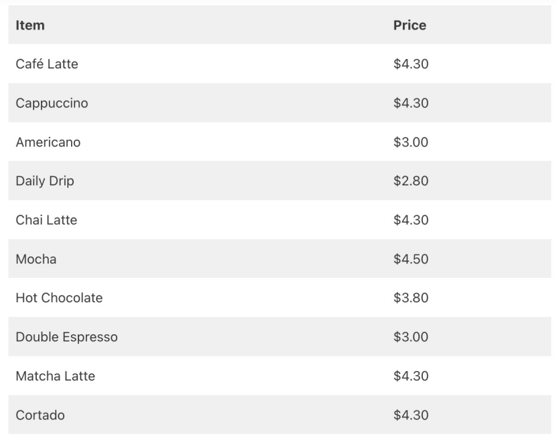Click the Double Espresso item name
Screen dimensions: 557x441
point(66,337)
